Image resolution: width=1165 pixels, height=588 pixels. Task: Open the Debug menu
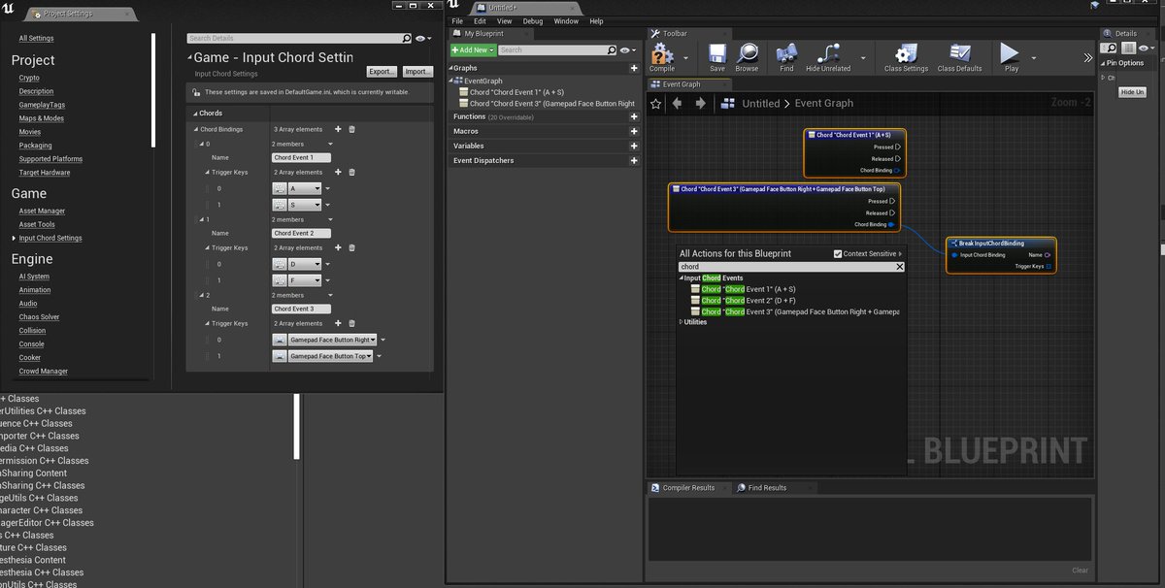(533, 21)
